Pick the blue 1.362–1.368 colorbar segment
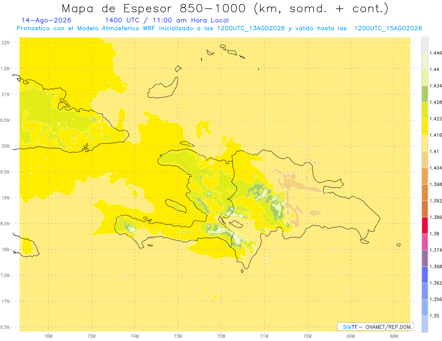This screenshot has width=442, height=341. (425, 275)
